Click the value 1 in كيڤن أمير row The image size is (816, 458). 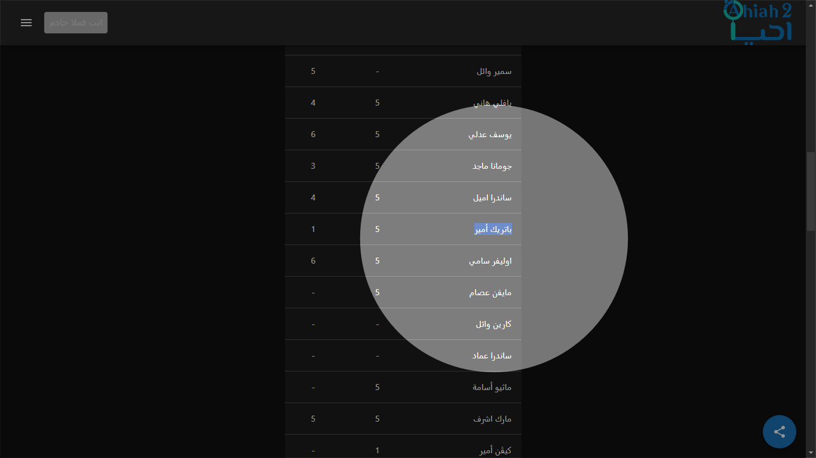(378, 451)
